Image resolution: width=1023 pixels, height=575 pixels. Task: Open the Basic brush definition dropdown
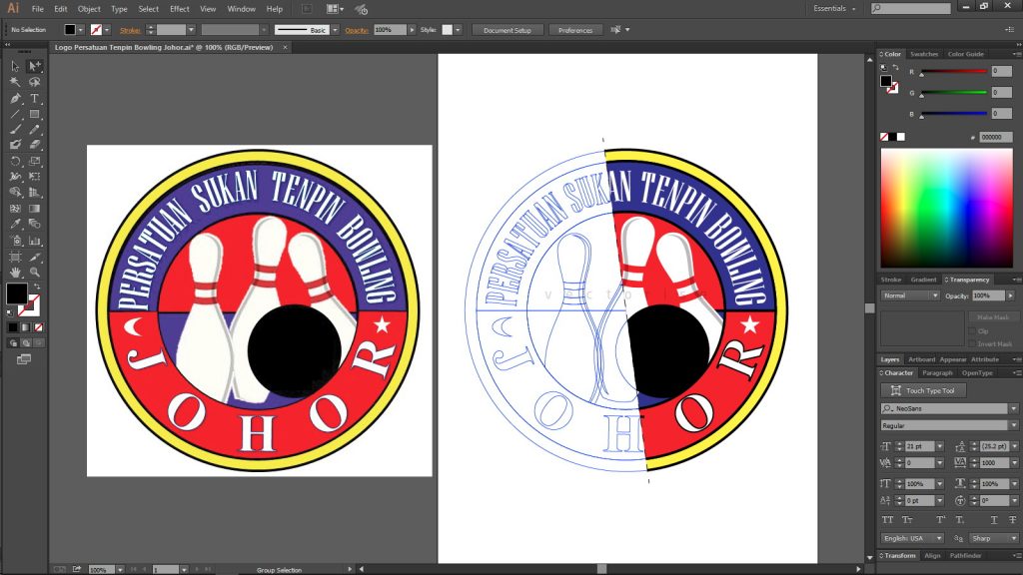[335, 30]
